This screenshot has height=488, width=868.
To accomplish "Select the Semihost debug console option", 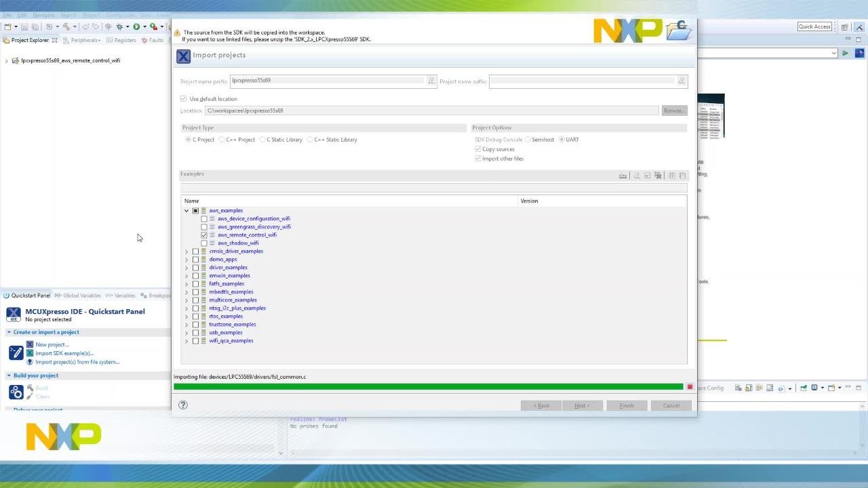I will click(x=528, y=140).
